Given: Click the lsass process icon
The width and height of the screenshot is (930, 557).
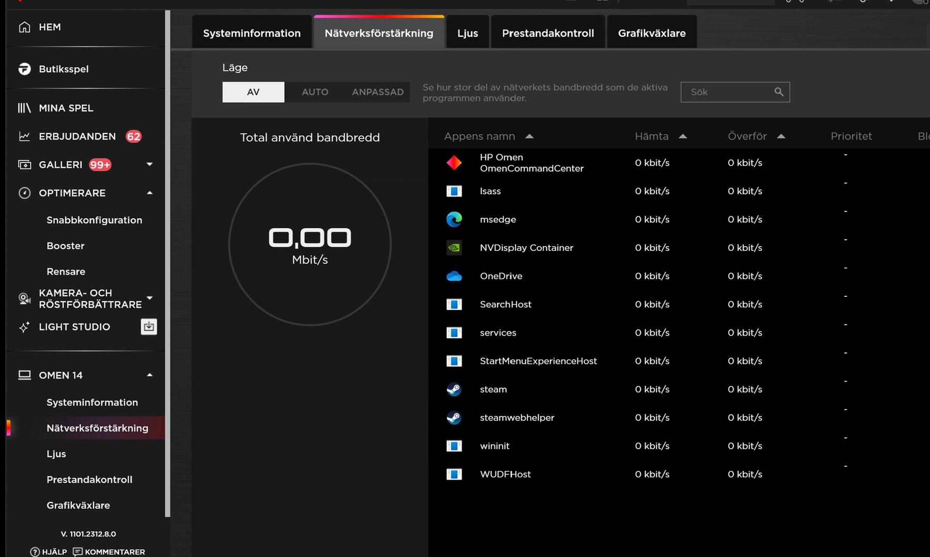Looking at the screenshot, I should click(x=454, y=191).
